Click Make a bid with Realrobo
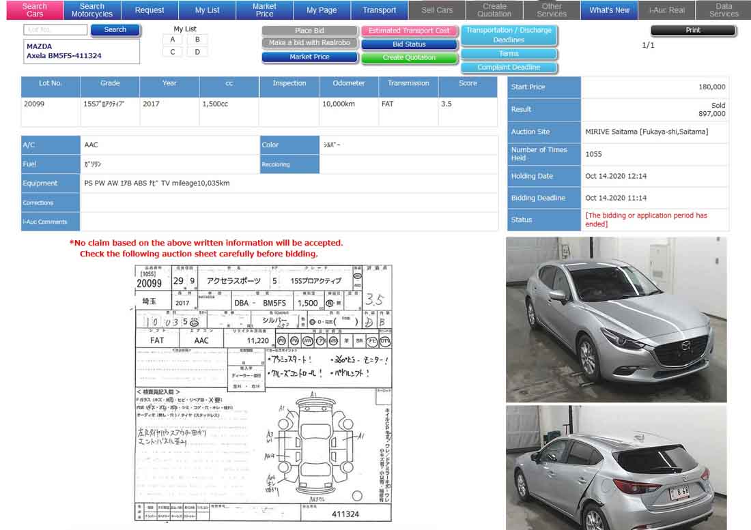751x530 pixels. pyautogui.click(x=309, y=43)
